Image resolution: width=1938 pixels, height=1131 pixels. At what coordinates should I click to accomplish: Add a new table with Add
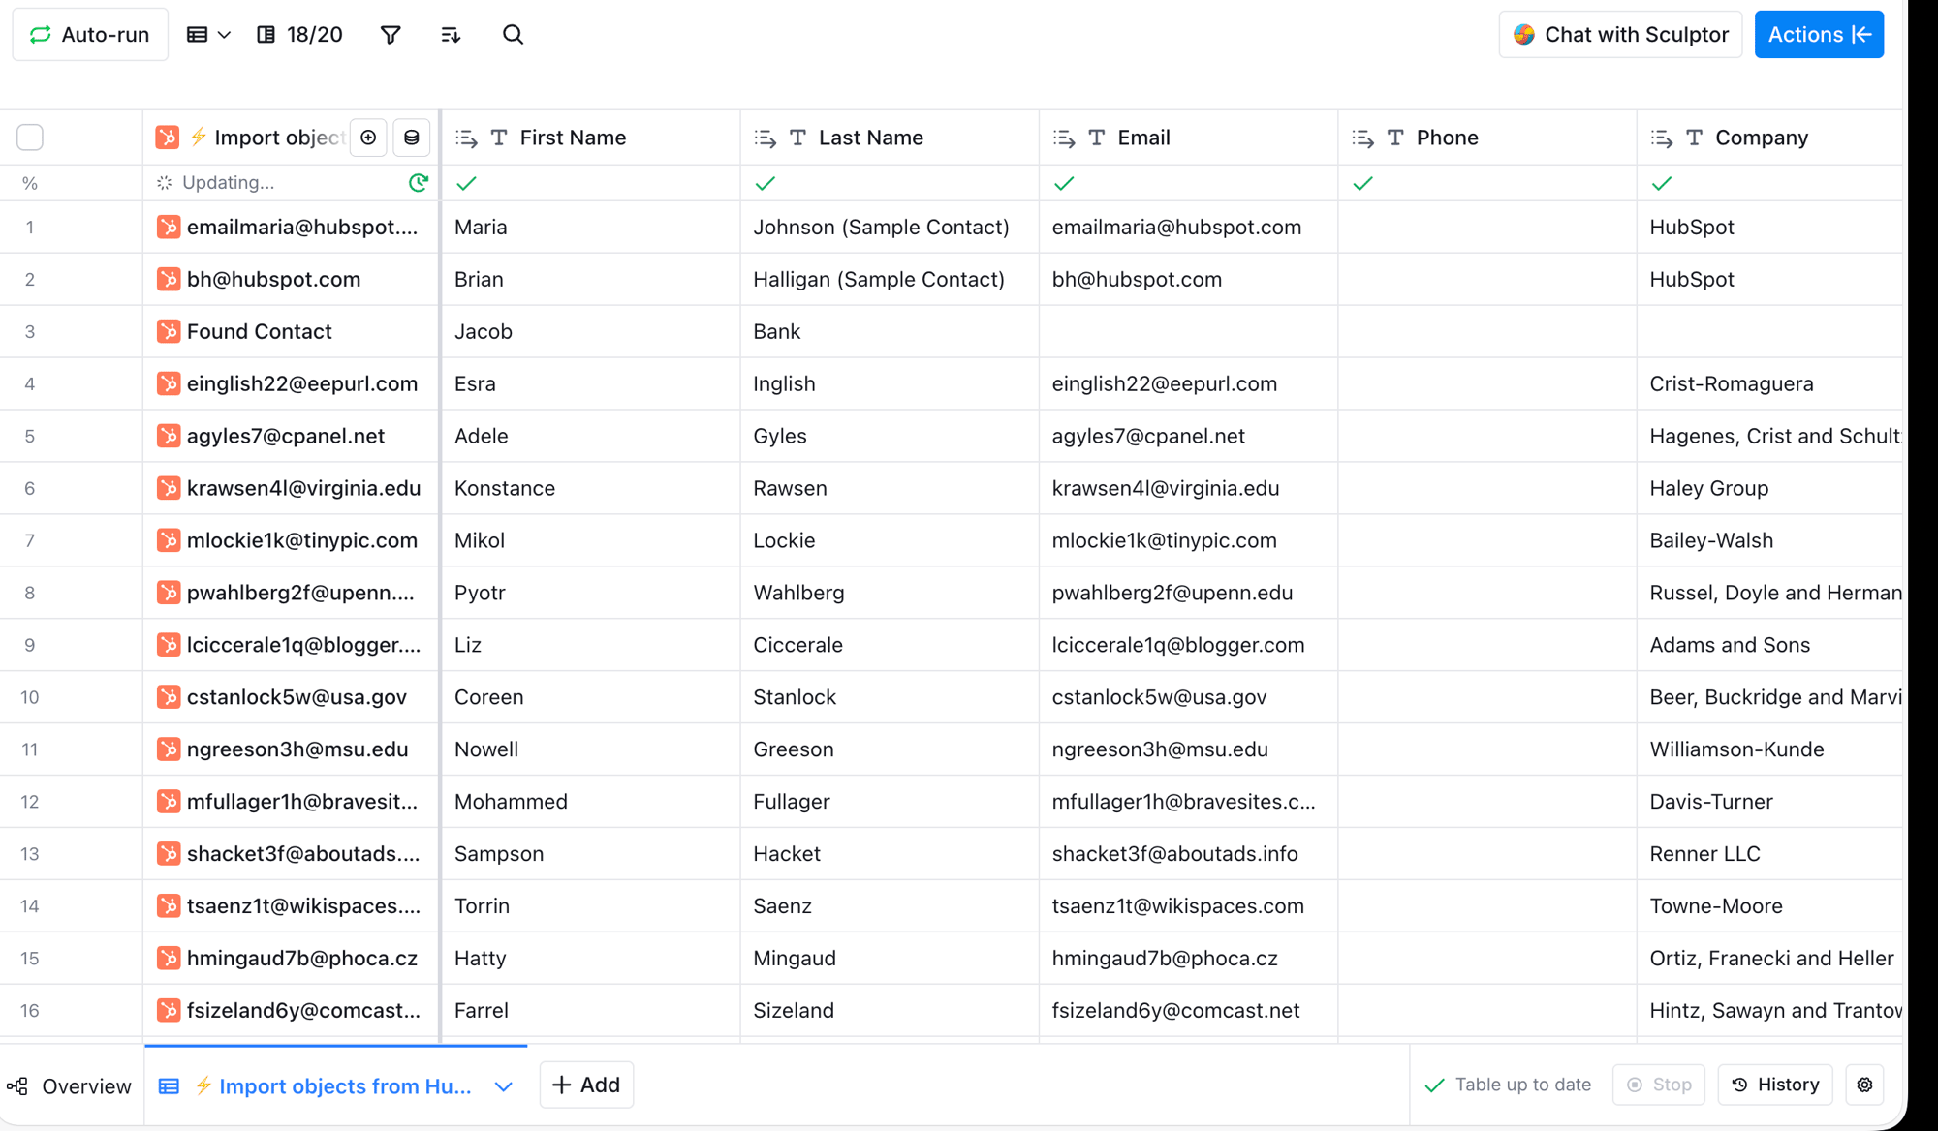pos(586,1085)
